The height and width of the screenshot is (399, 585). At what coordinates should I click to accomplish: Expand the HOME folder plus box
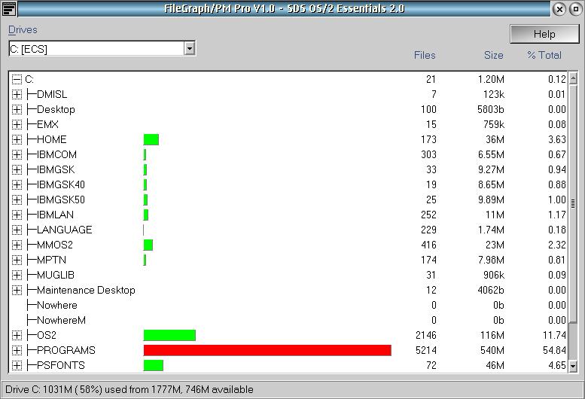click(17, 139)
